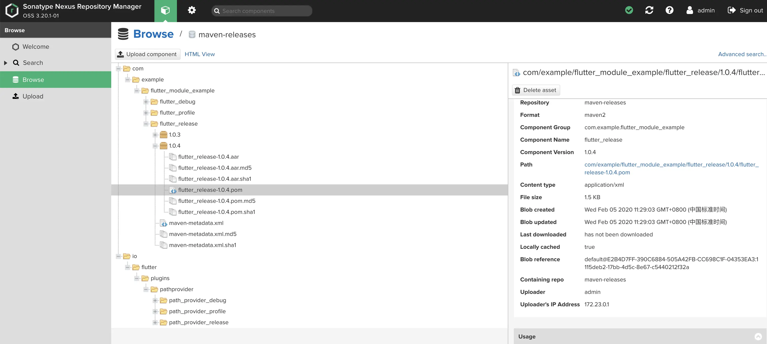767x344 pixels.
Task: Click the 1.0.3 component package icon
Action: (163, 135)
